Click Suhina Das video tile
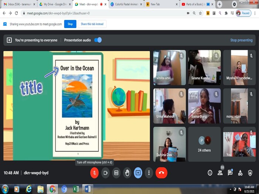This screenshot has height=194, width=259. click(x=169, y=144)
